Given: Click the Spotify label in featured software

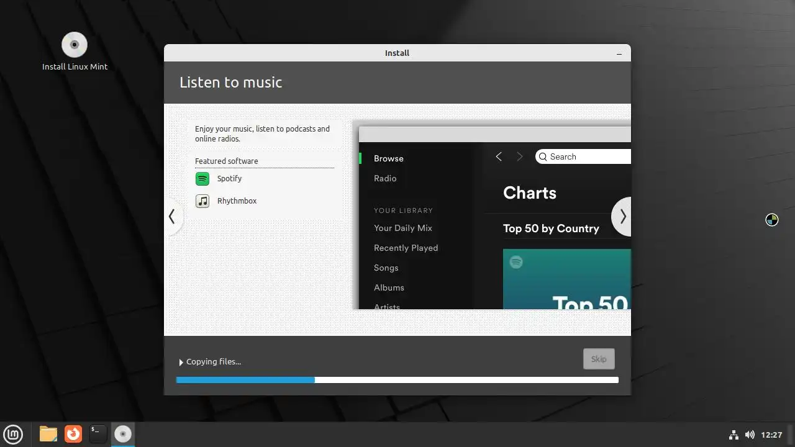Looking at the screenshot, I should [229, 179].
